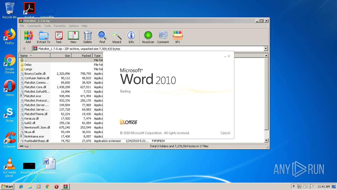337x190 pixels.
Task: Click the Extract To toolbar icon
Action: point(43,37)
